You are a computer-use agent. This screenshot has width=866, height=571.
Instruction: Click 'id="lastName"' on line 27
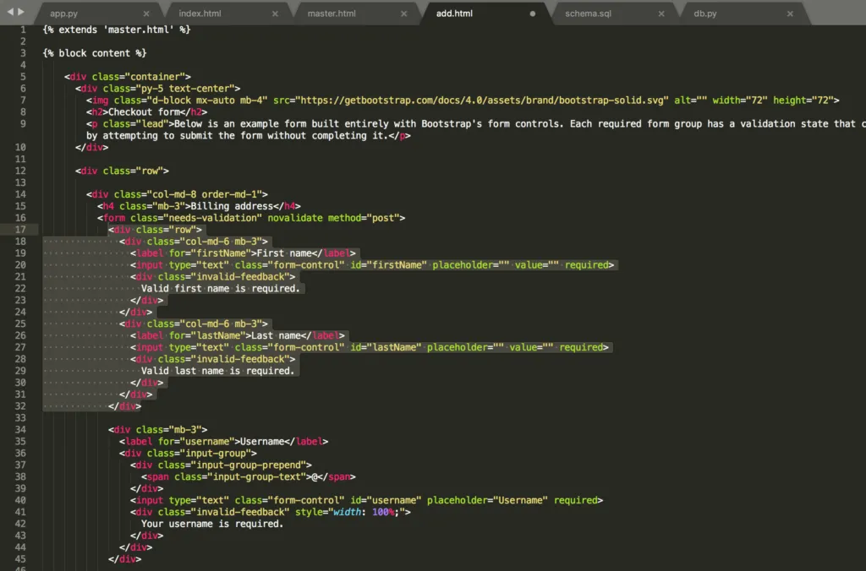pos(386,347)
